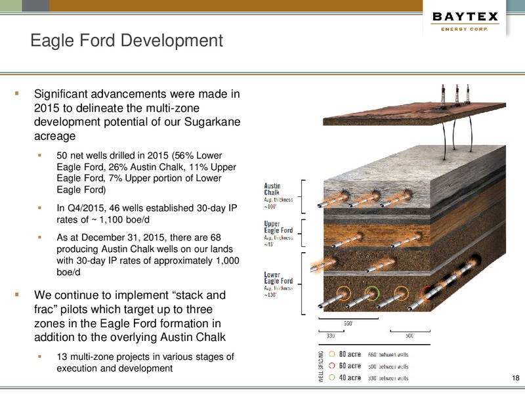Select "Eagle Ford, 26% Austin Chalk, 11% Upper" line
Screen dimensions: 525x394
point(146,167)
